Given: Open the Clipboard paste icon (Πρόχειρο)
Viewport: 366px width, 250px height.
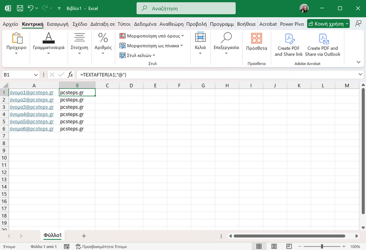Looking at the screenshot, I should pyautogui.click(x=16, y=38).
